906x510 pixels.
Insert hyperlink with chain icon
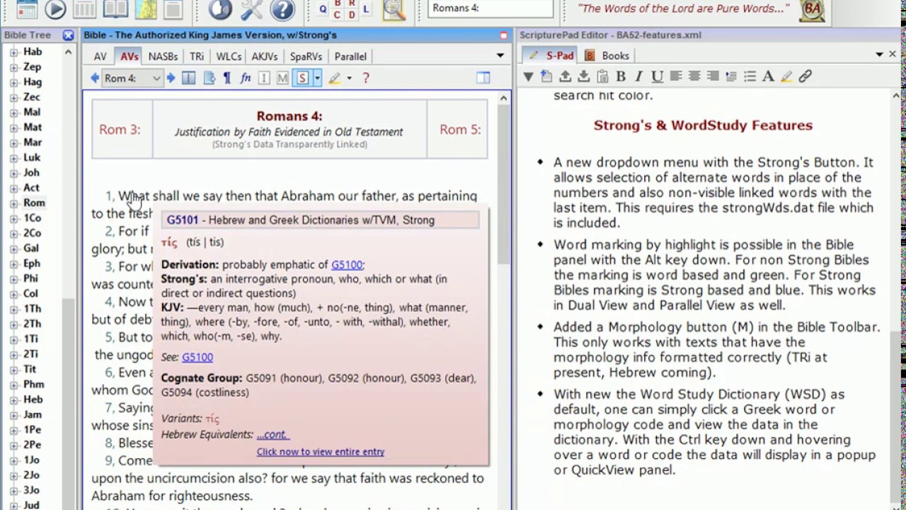coord(805,76)
